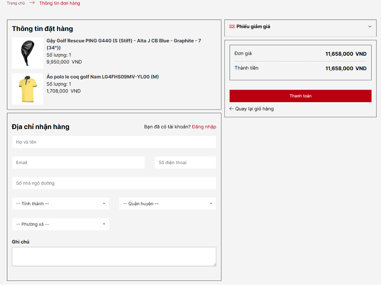Click the Áo polo le coq golf title

click(x=103, y=77)
